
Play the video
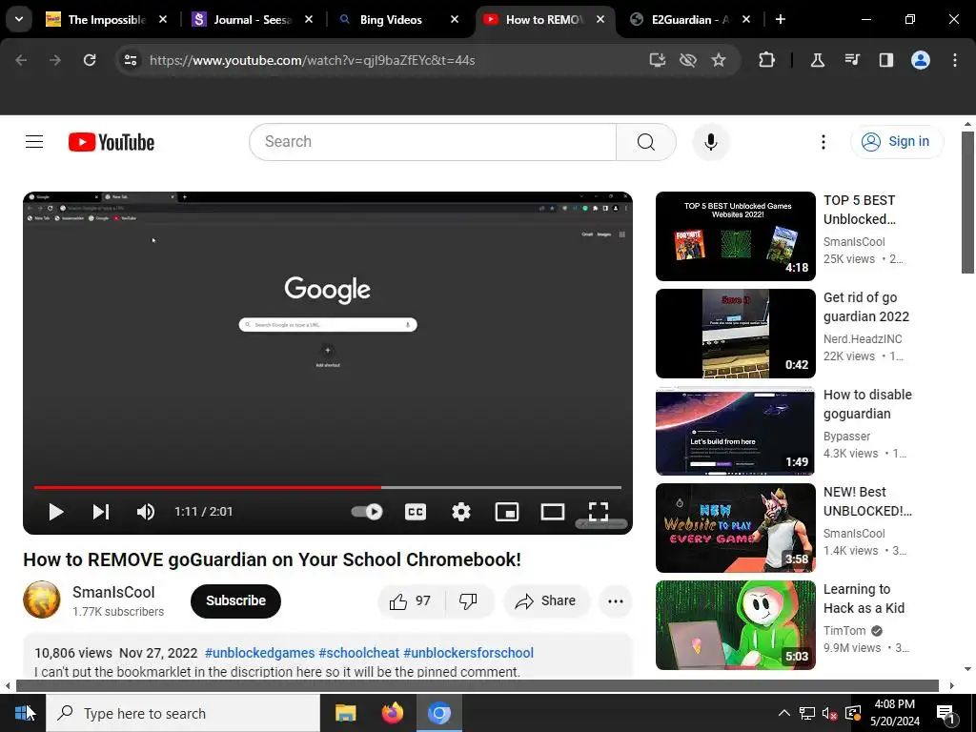(x=55, y=512)
